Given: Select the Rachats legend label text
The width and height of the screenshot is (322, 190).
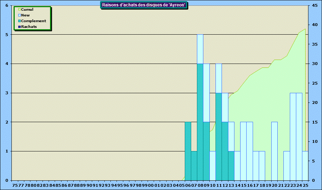Looking at the screenshot, I should (x=29, y=27).
